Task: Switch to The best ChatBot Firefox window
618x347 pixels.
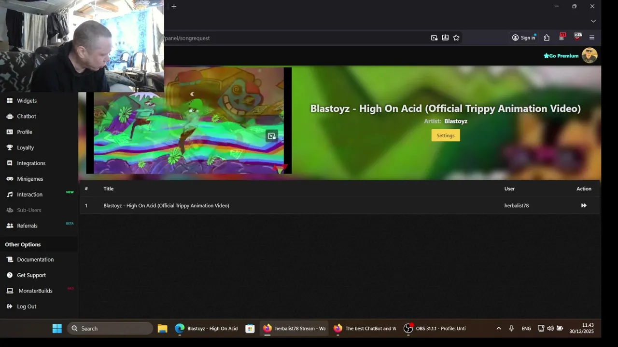Action: (x=365, y=329)
